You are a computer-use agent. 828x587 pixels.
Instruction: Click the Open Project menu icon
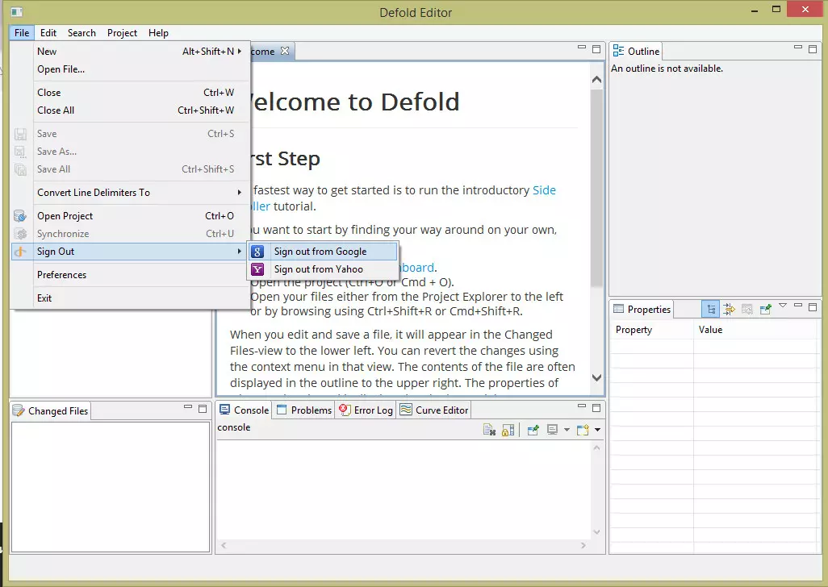[x=21, y=216]
